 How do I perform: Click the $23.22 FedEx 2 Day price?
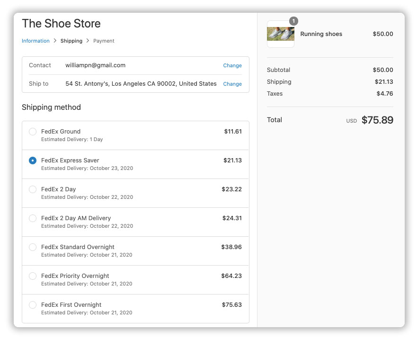click(x=232, y=189)
